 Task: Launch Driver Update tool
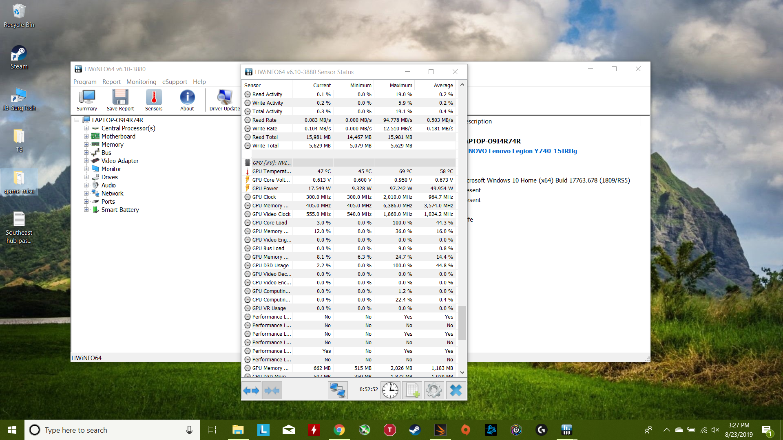[225, 100]
